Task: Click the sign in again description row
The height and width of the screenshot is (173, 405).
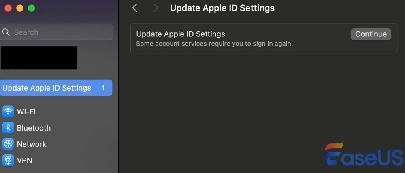Action: point(214,44)
